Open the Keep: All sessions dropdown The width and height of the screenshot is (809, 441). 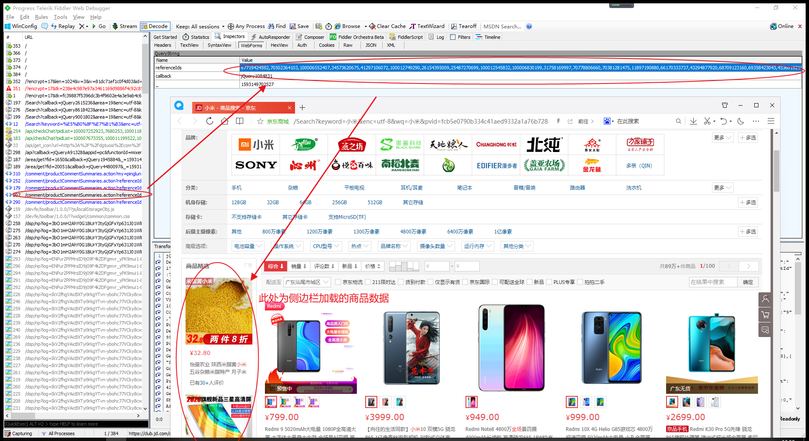coord(200,26)
